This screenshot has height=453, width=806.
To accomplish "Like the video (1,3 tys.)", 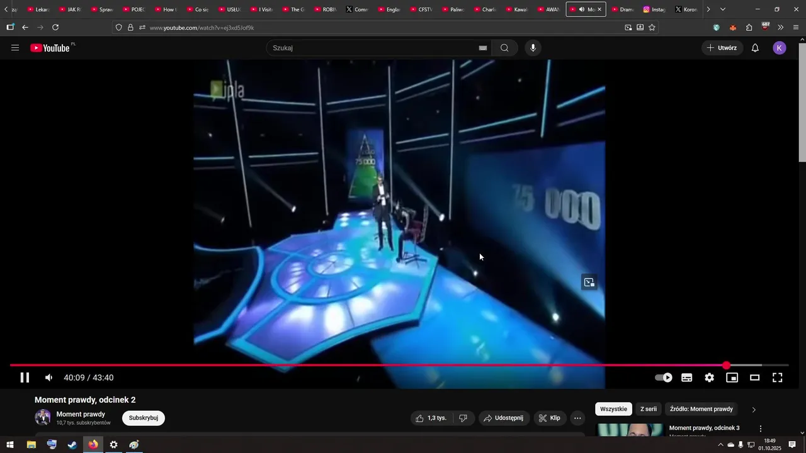I will [431, 418].
